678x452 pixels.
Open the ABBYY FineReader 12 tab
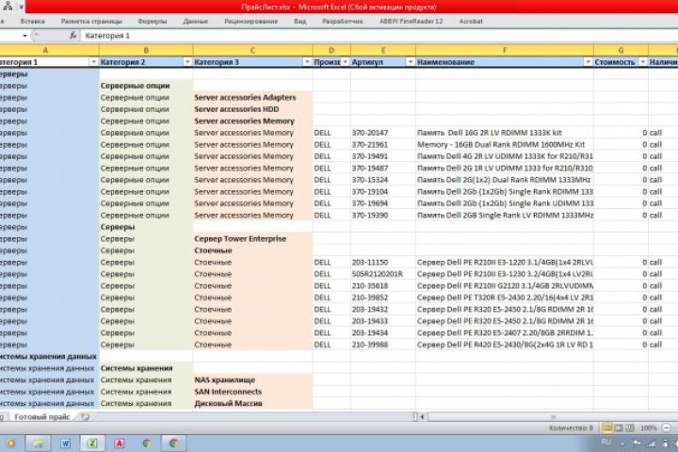[411, 22]
